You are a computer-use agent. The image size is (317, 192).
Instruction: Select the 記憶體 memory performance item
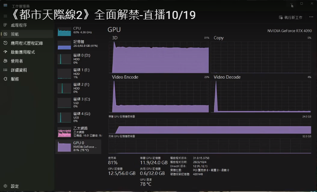[x=78, y=44]
